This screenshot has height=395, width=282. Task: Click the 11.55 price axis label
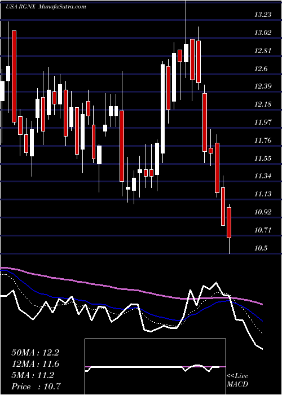pyautogui.click(x=263, y=158)
